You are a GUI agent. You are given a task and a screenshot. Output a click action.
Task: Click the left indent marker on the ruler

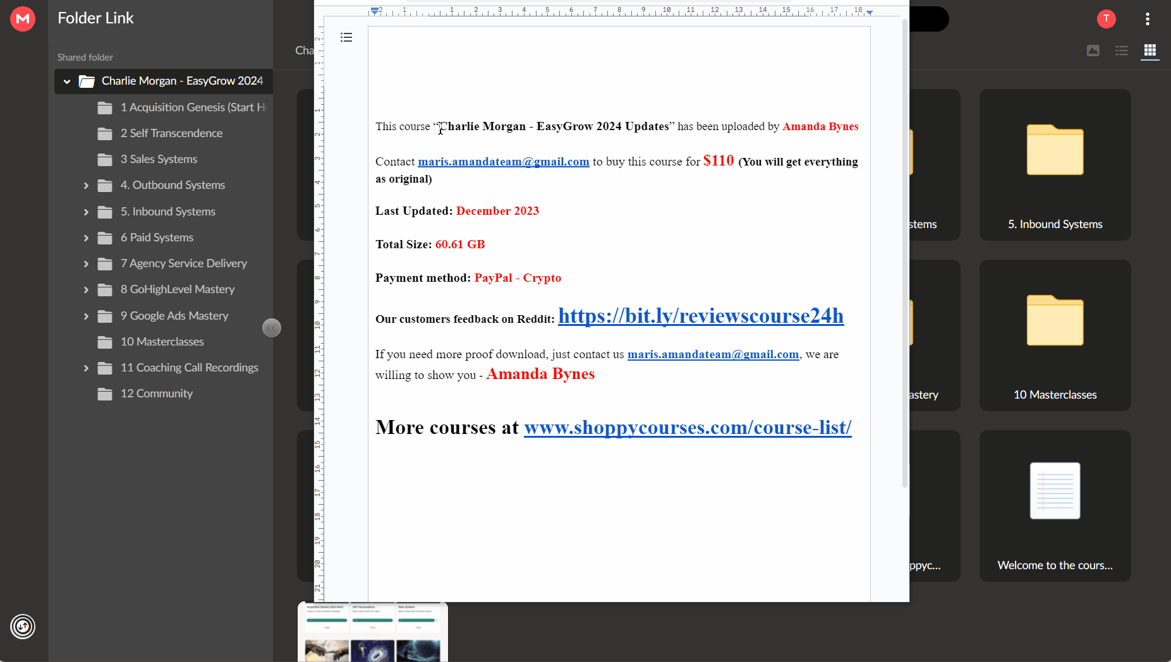pos(375,11)
